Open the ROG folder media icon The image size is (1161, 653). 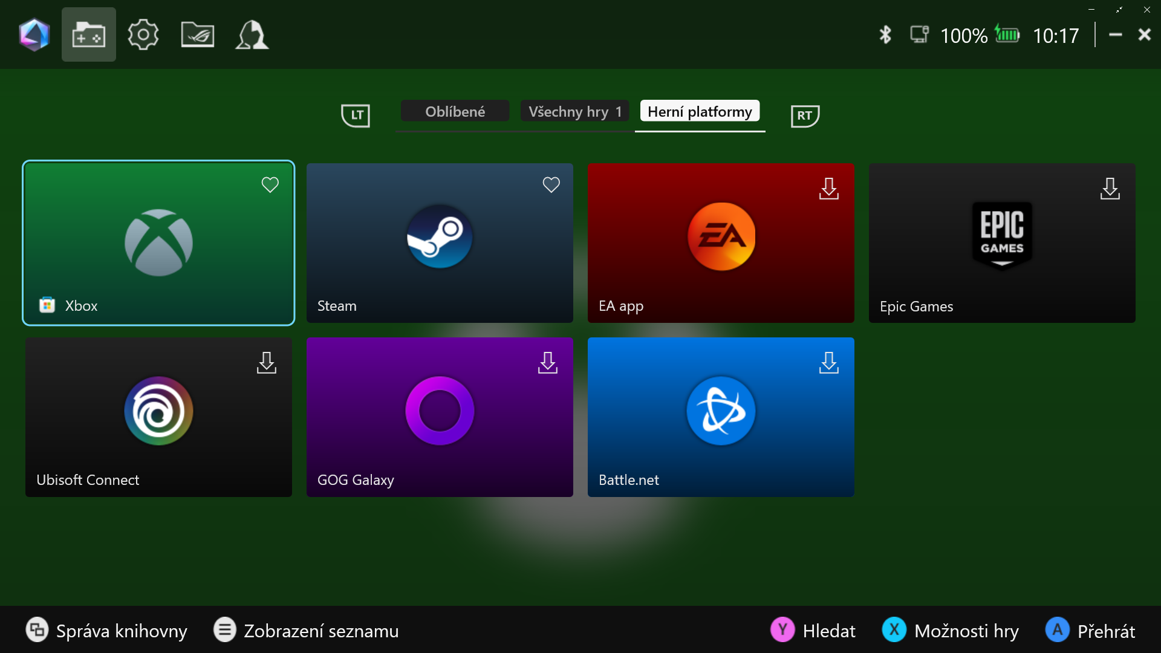tap(197, 35)
